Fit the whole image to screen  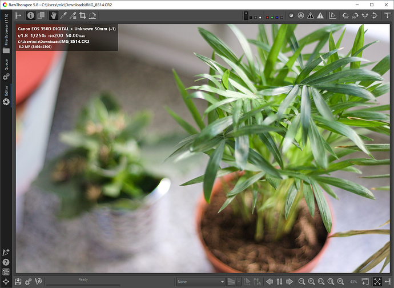click(331, 281)
